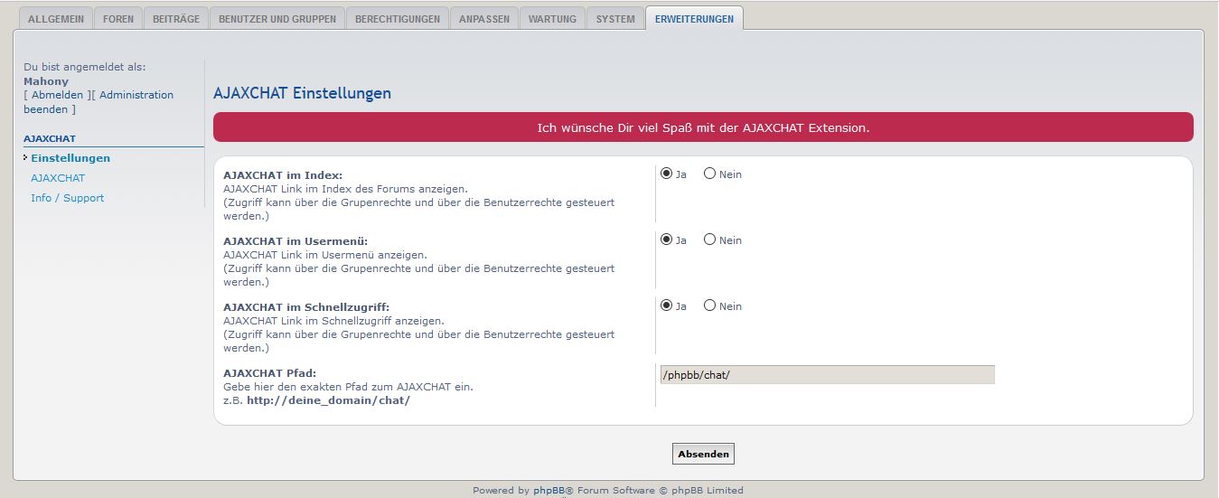
Task: Open Einstellungen in the sidebar
Action: [70, 158]
